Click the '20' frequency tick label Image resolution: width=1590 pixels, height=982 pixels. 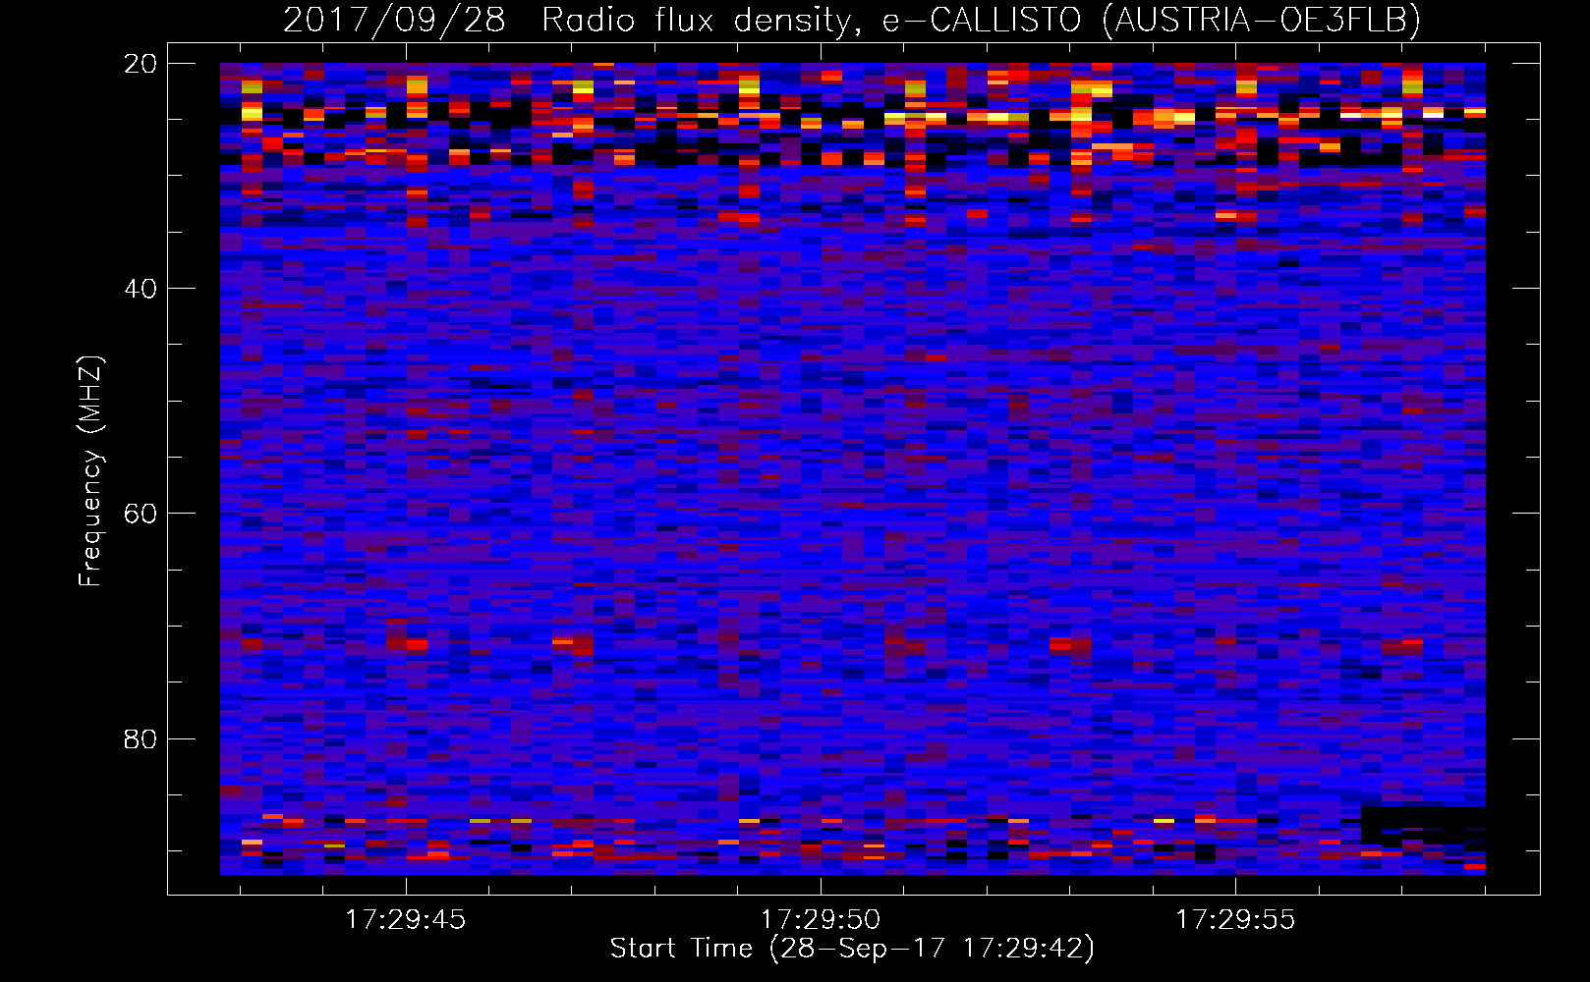point(140,64)
